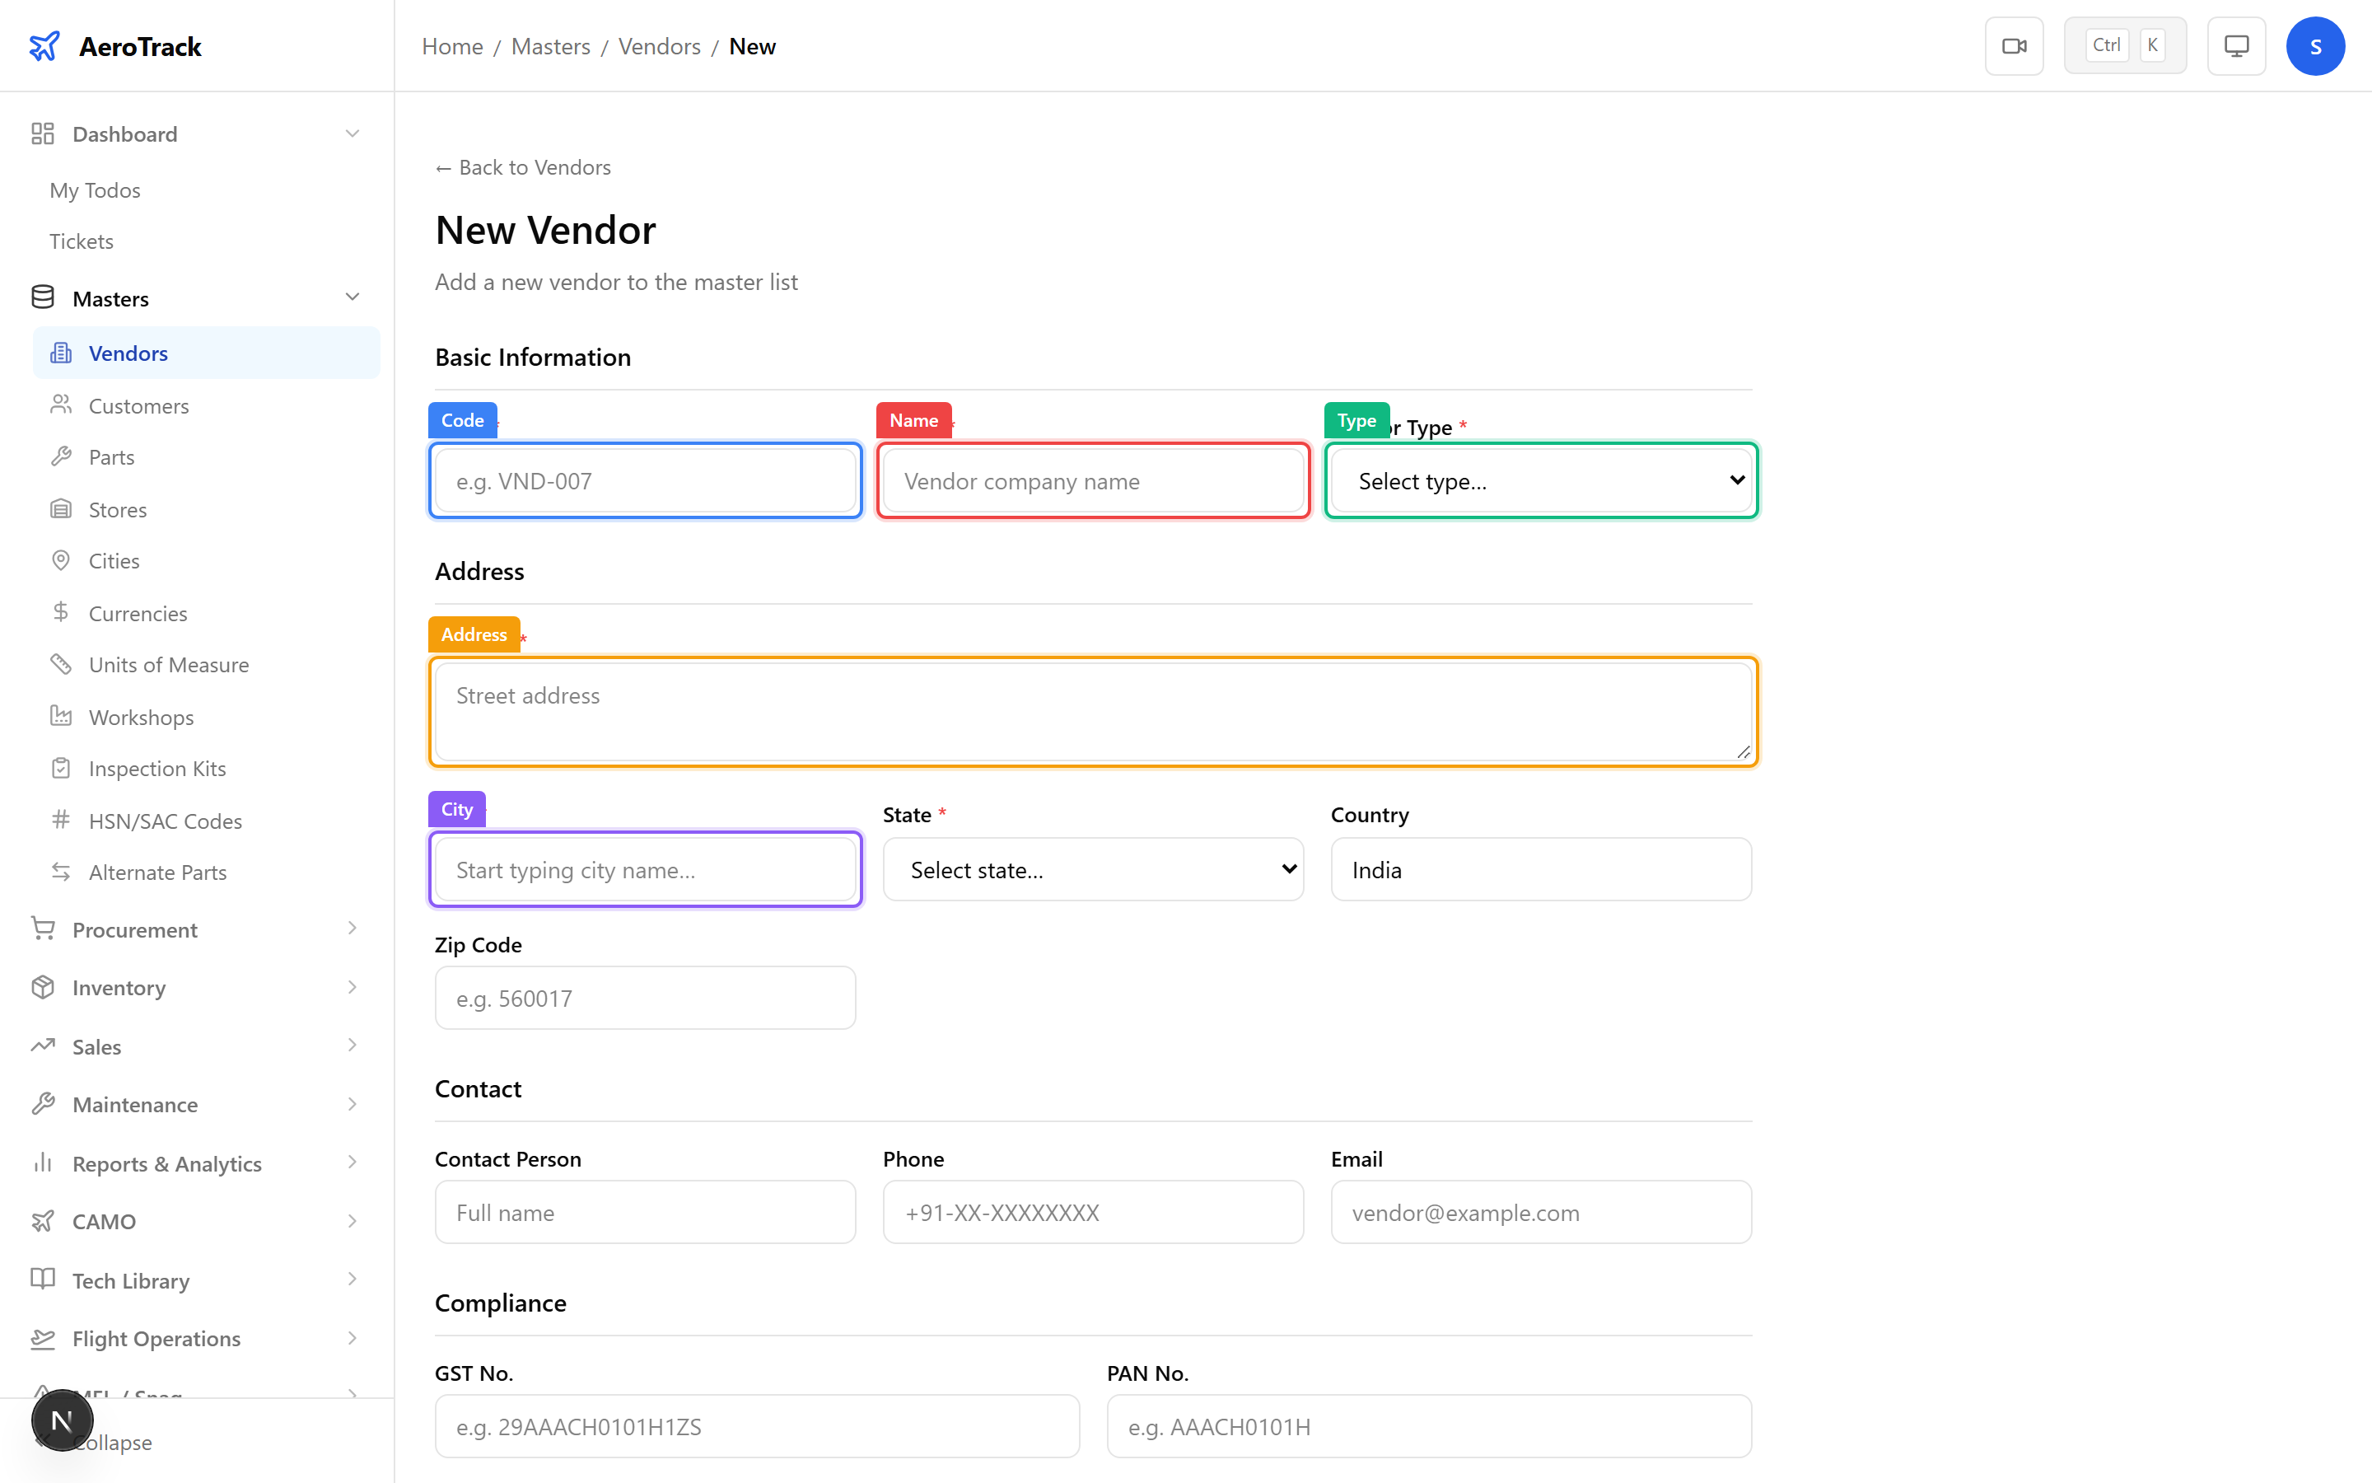Select the Vendors icon in the sidebar
The height and width of the screenshot is (1483, 2372).
click(62, 353)
